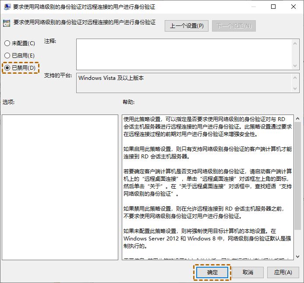Select the 已启用(E) radio option
304x283 pixels.
pos(19,56)
